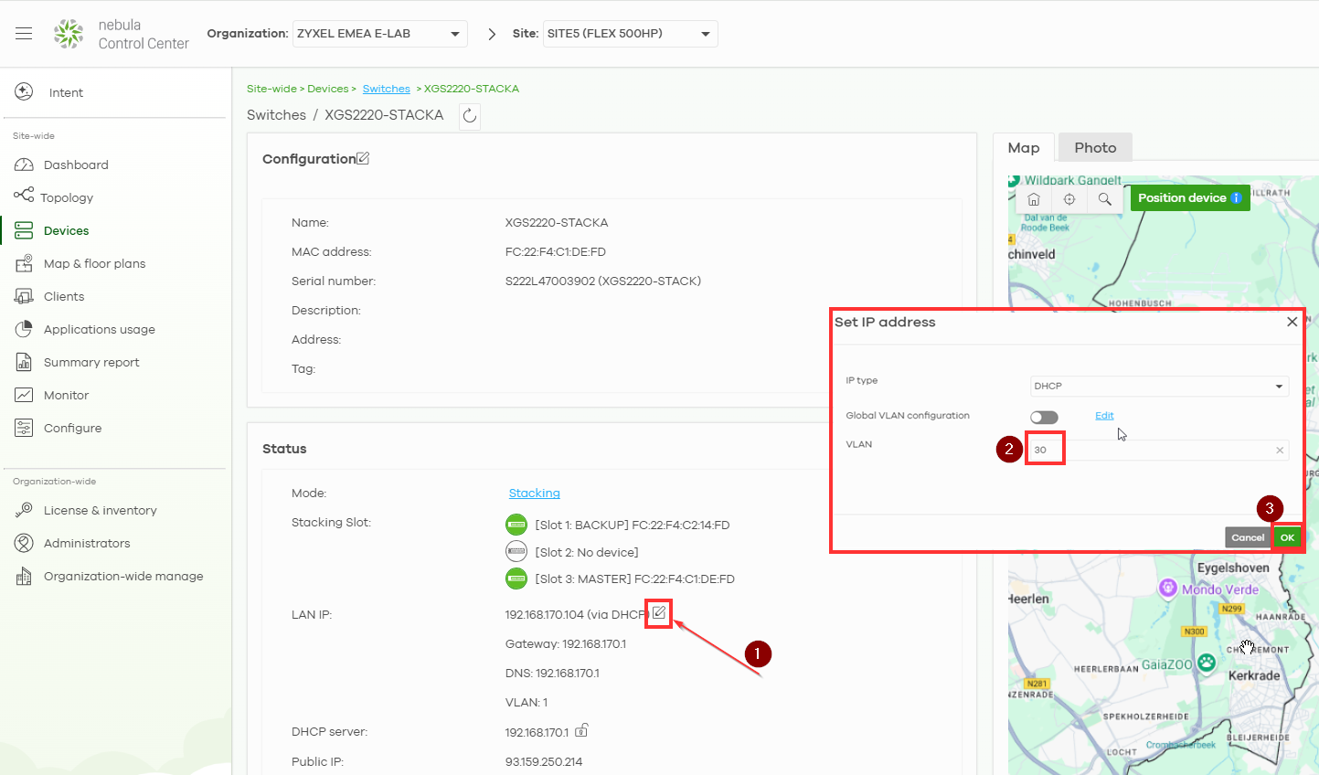
Task: Edit the Configuration section
Action: pyautogui.click(x=363, y=158)
